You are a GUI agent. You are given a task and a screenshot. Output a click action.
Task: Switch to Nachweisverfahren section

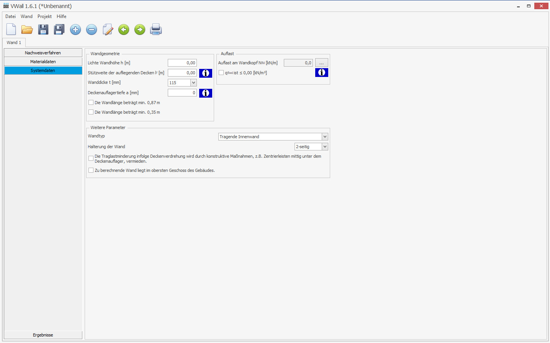43,53
